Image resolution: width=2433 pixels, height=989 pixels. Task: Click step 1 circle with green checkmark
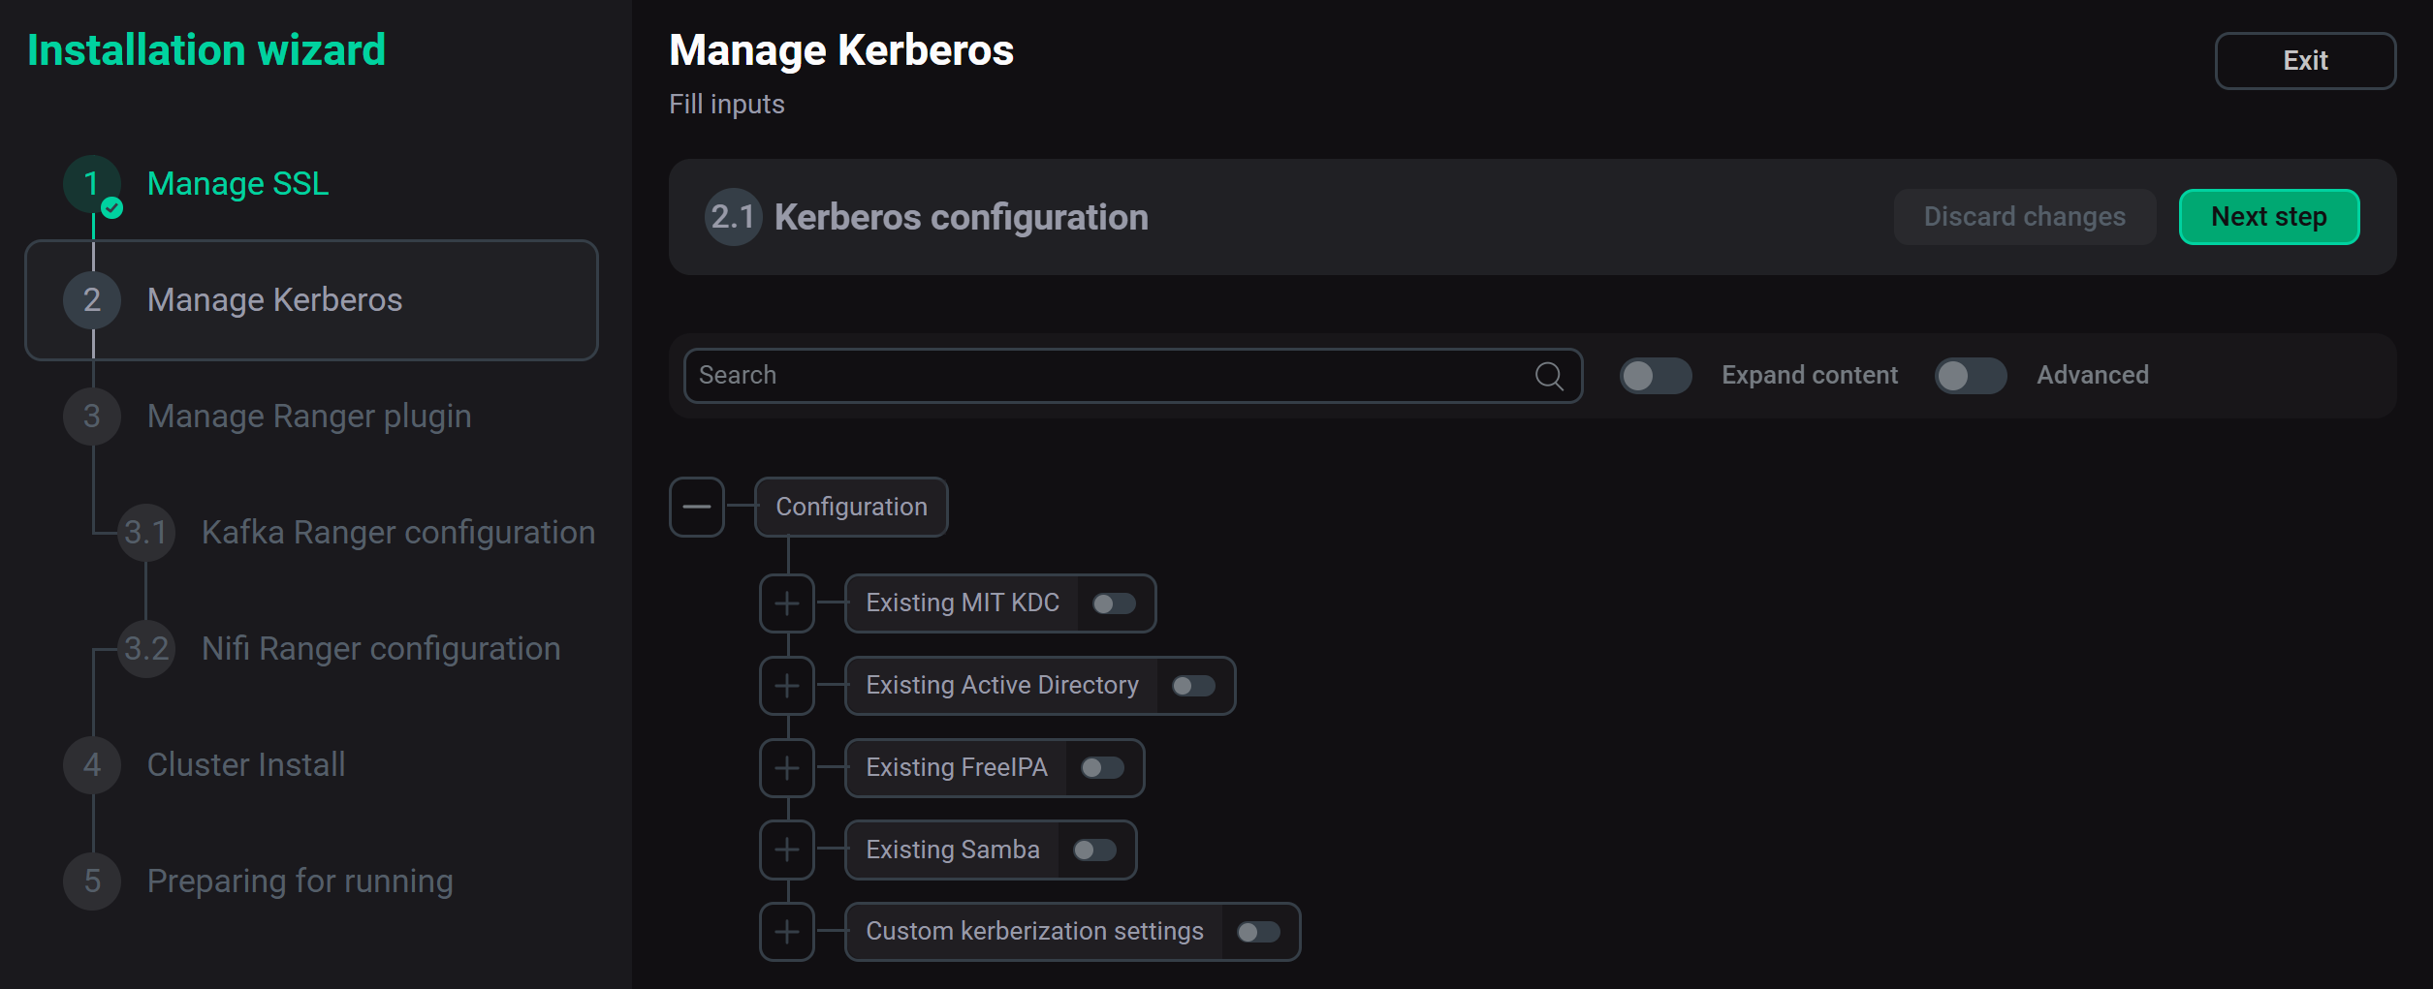point(92,184)
